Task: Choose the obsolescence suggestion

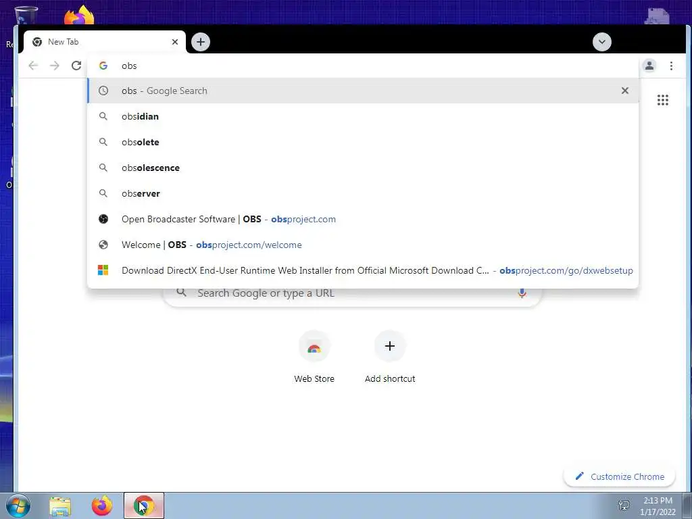Action: point(363,168)
